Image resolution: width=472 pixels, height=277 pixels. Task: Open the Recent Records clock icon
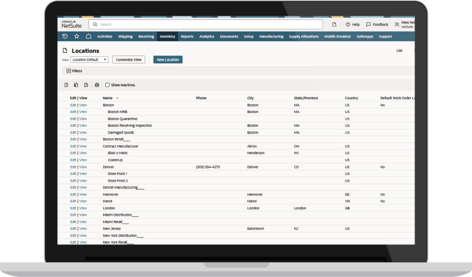pyautogui.click(x=65, y=37)
